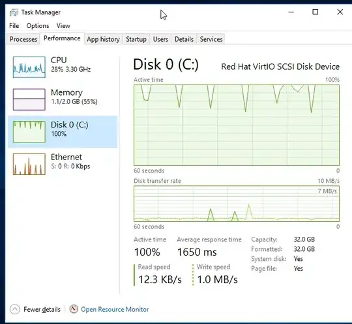
Task: Click the Disk 0 (C:) mini graph thumbnail
Action: pyautogui.click(x=29, y=132)
